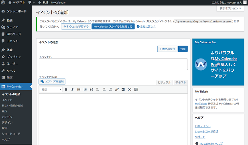Screen dimensions: 248x145
Task: Open the WPテスト site home link
Action: (16, 2)
